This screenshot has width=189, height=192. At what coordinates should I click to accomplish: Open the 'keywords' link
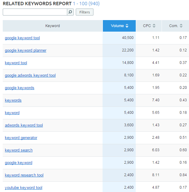coord(13,100)
